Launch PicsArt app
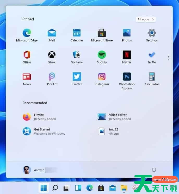The image size is (179, 194). [52, 79]
